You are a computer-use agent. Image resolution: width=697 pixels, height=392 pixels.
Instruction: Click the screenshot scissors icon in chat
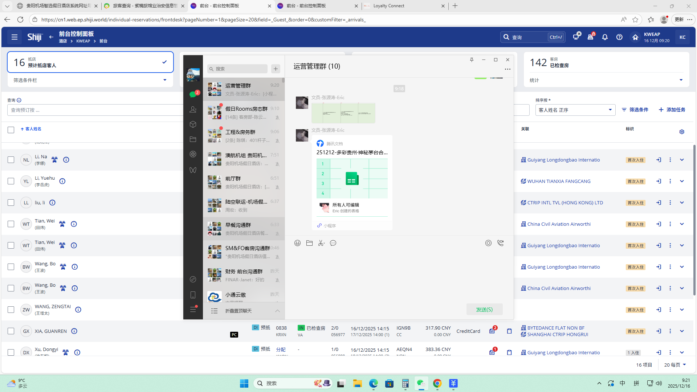[321, 243]
